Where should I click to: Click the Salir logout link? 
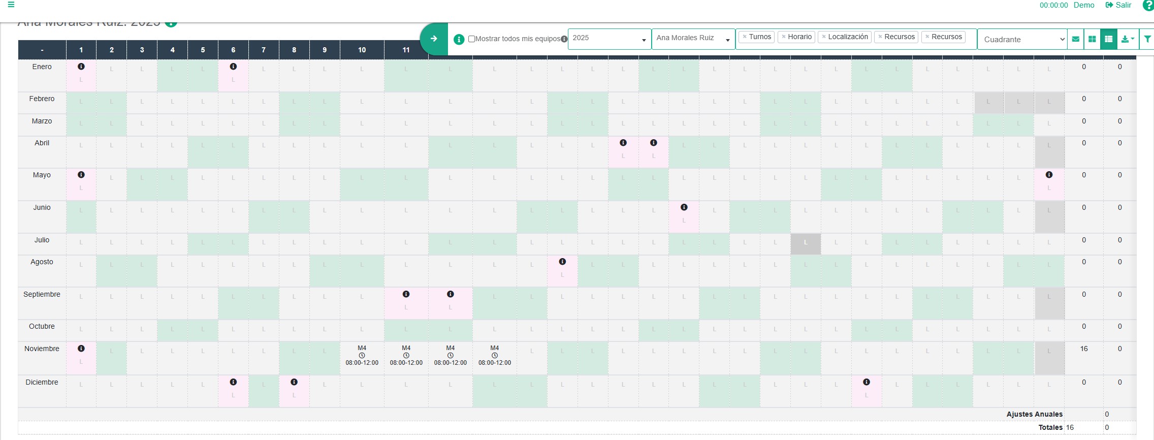(1118, 5)
